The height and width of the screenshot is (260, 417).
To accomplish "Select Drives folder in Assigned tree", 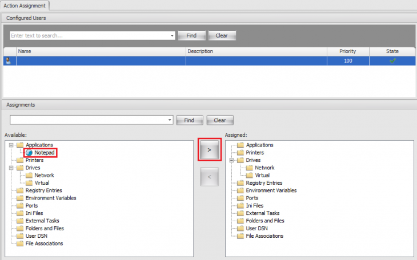I will click(x=253, y=160).
